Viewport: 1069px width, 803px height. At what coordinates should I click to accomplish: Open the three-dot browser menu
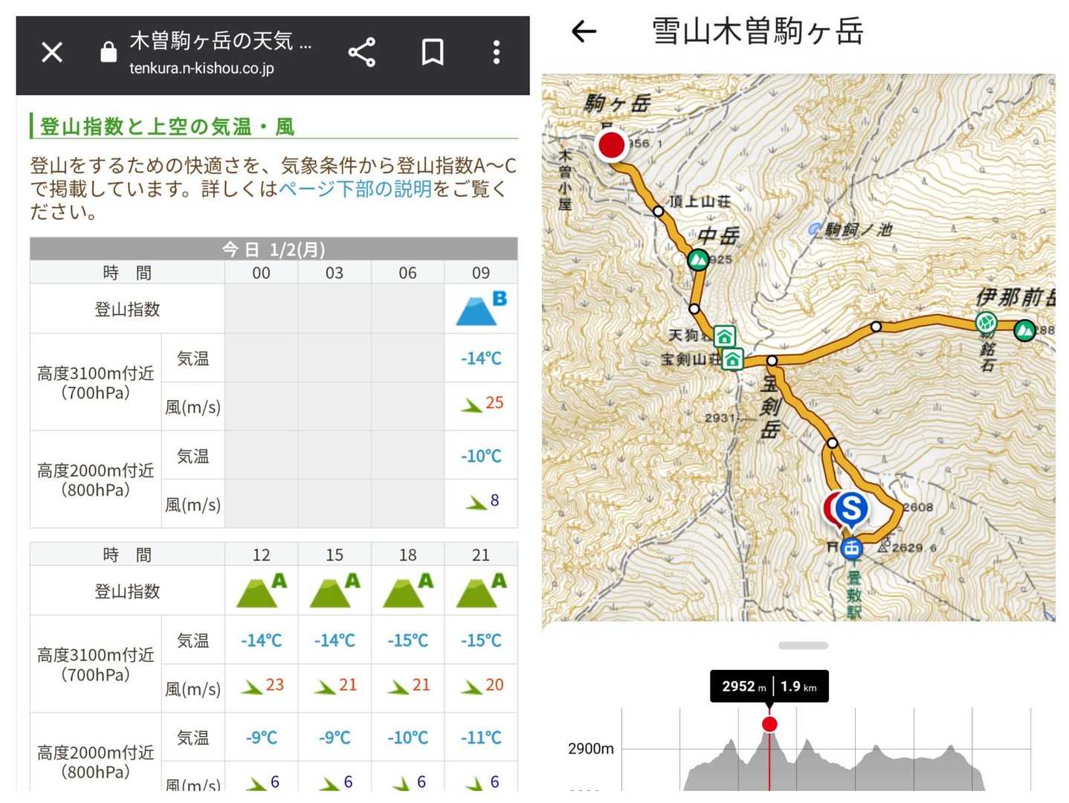(x=497, y=52)
